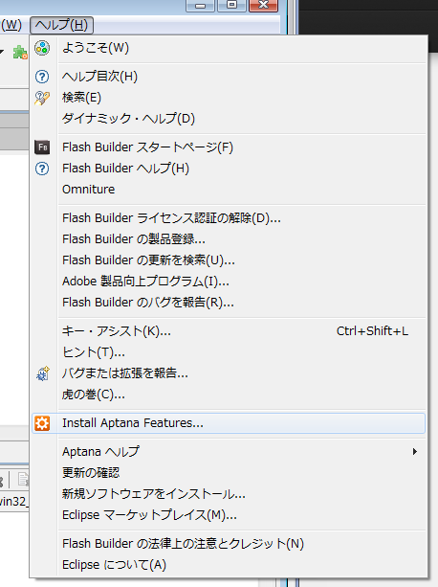Open ヘルプ目次(H) from the menu
This screenshot has width=438, height=587.
click(x=229, y=77)
